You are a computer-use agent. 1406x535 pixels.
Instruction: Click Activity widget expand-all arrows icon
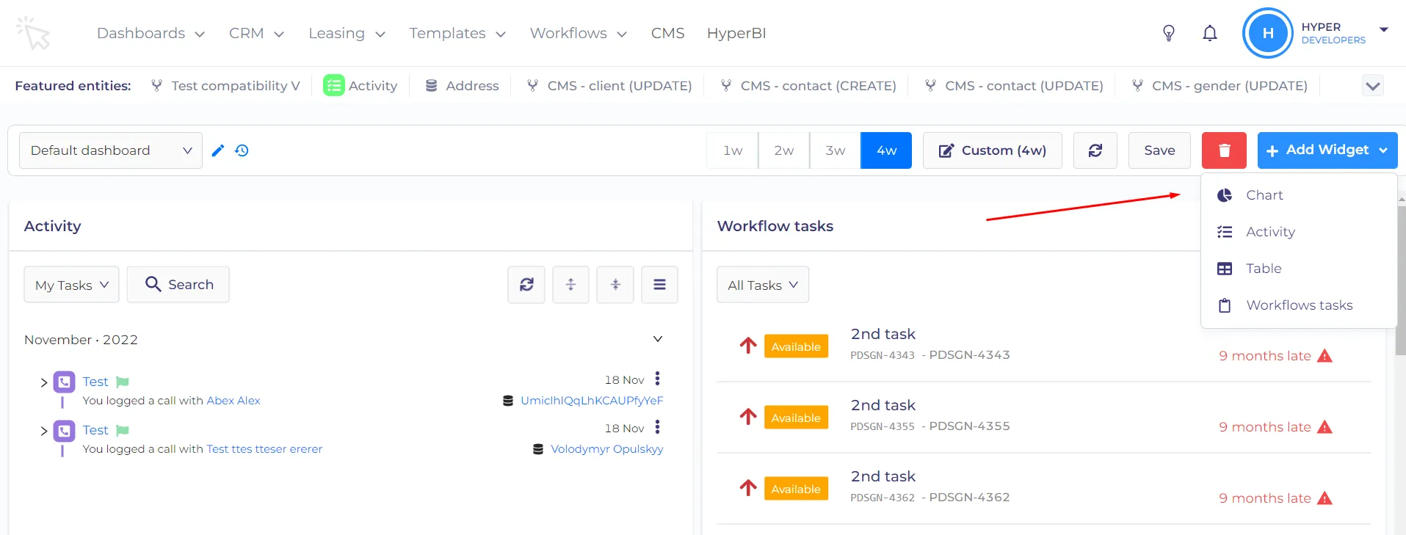(570, 285)
